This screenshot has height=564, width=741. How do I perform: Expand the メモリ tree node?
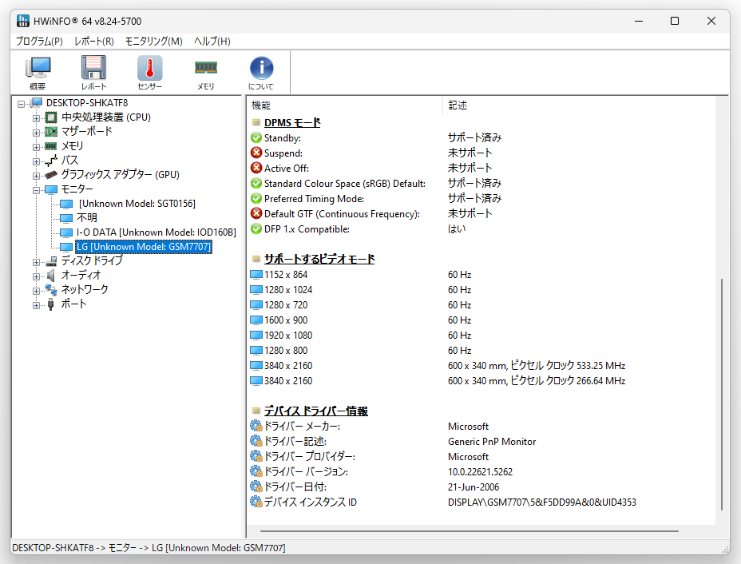[x=37, y=146]
